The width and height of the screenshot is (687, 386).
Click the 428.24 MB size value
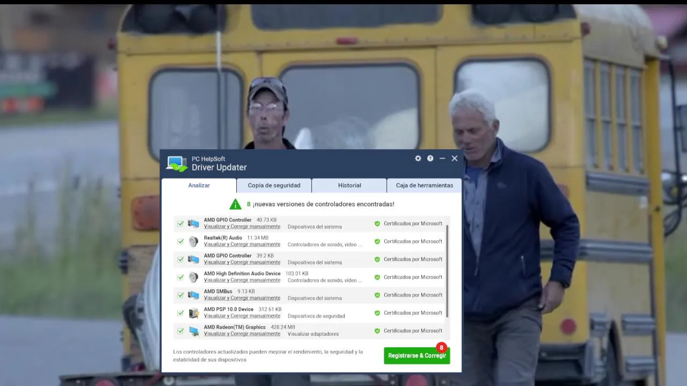pos(283,327)
